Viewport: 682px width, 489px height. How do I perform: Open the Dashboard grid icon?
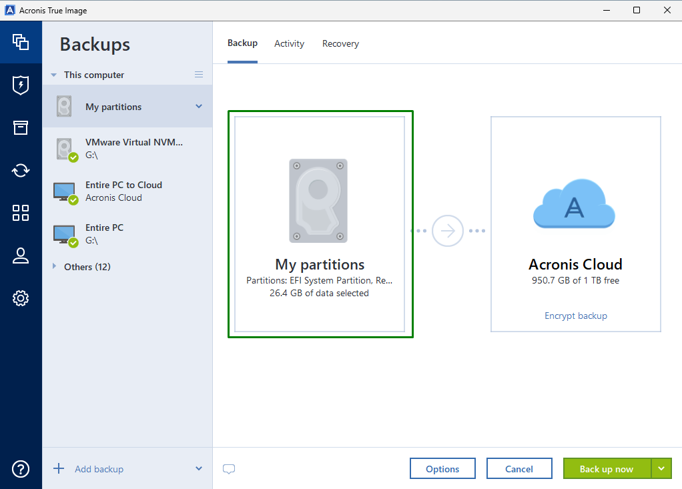coord(21,213)
